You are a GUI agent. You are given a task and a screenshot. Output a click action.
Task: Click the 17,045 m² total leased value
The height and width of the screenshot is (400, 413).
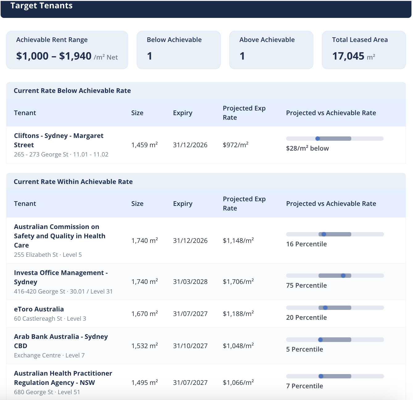pos(354,56)
